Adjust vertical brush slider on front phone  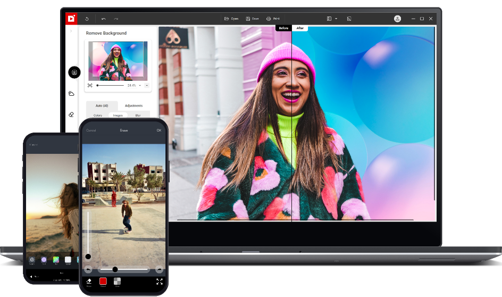pos(88,234)
